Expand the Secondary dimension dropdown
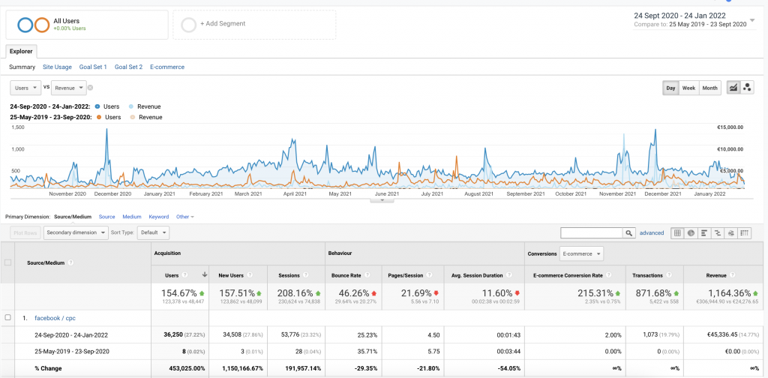The height and width of the screenshot is (378, 768). coord(75,232)
